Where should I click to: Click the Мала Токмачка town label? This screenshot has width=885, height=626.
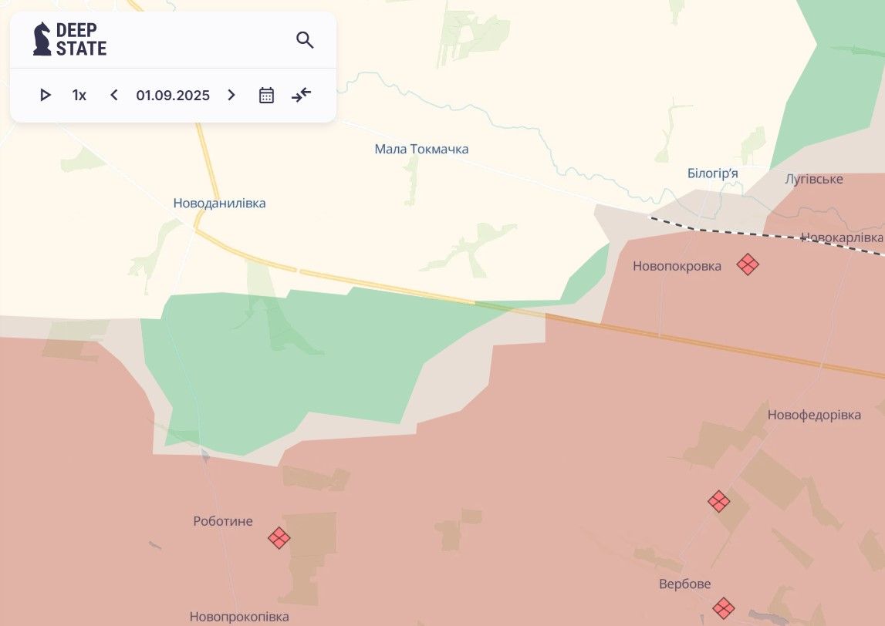(421, 150)
